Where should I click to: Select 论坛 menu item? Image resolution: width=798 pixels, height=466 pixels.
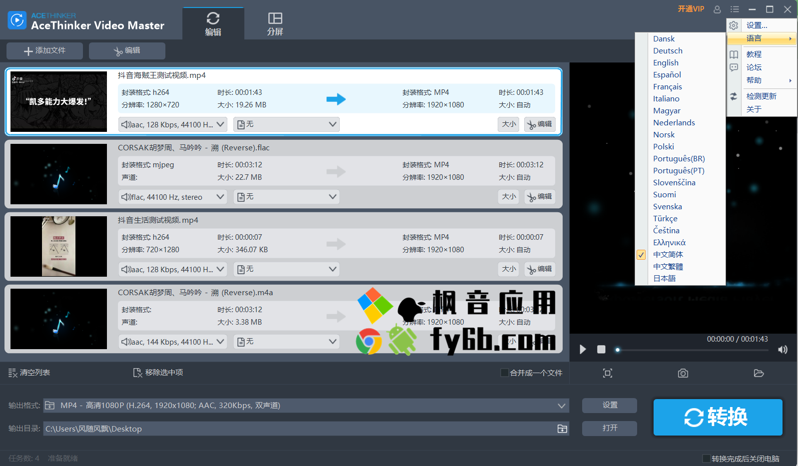coord(762,67)
